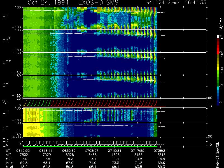Image resolution: width=224 pixels, height=168 pixels.
Task: Click the 'He+' panel label
Action: tap(6, 39)
